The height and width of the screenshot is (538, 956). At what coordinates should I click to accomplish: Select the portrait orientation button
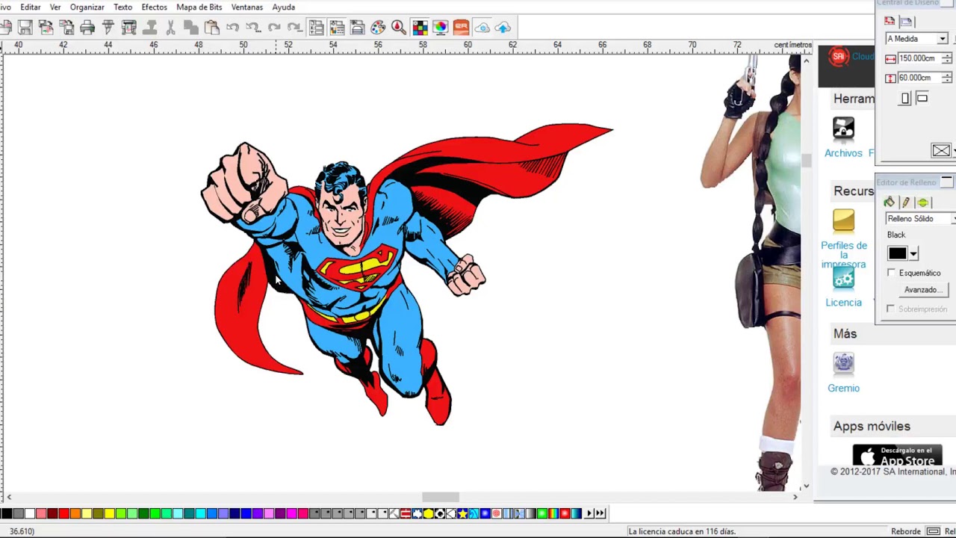[x=905, y=98]
